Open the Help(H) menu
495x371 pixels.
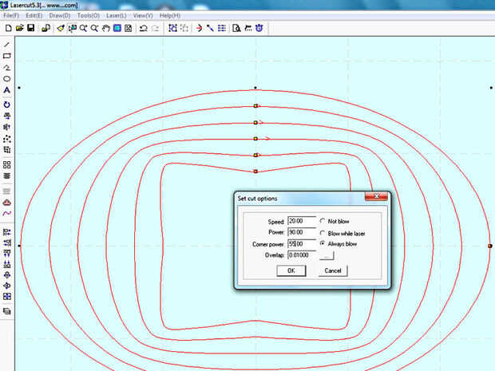[170, 15]
